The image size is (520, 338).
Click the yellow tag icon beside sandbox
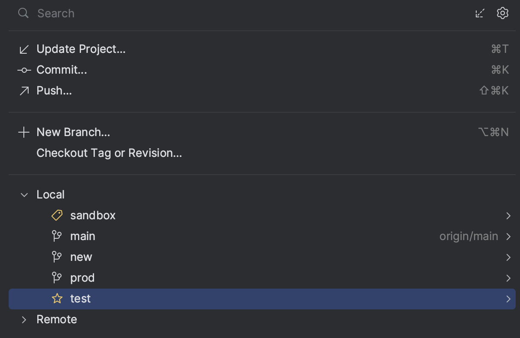(x=57, y=215)
